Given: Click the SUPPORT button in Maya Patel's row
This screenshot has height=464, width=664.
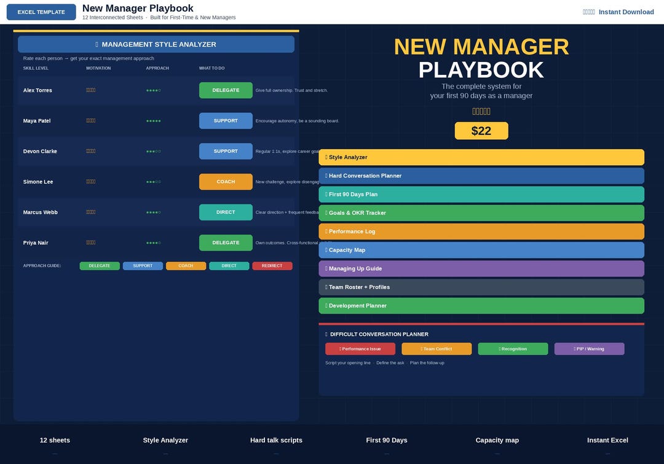Looking at the screenshot, I should pyautogui.click(x=226, y=121).
